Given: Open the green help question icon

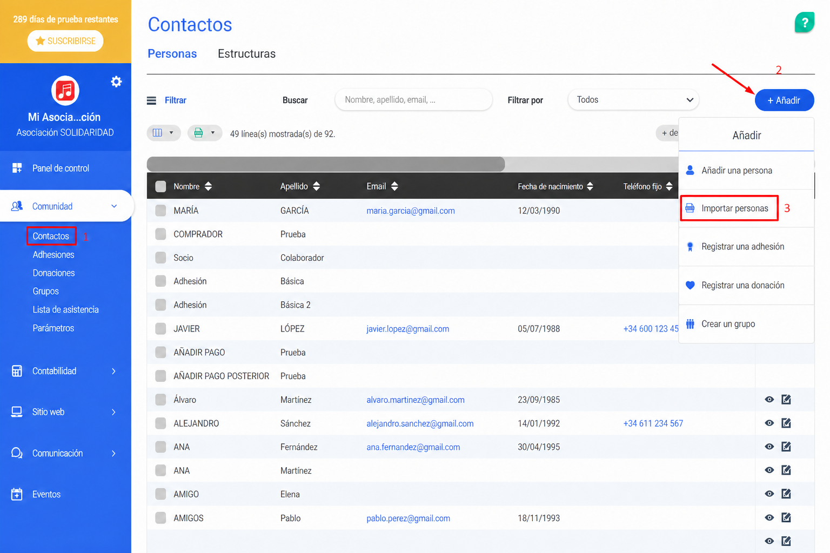Looking at the screenshot, I should (x=805, y=23).
